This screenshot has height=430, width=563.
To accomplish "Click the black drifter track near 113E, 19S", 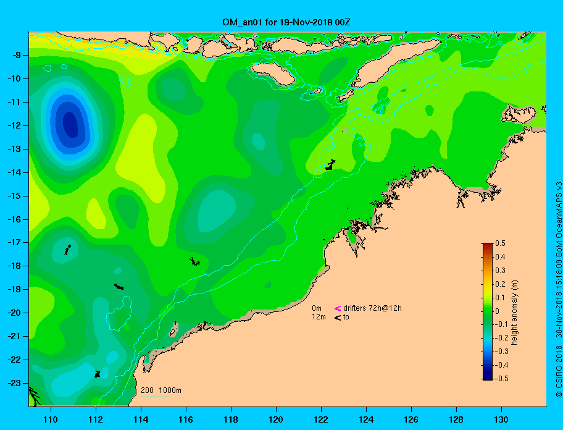I will click(119, 287).
